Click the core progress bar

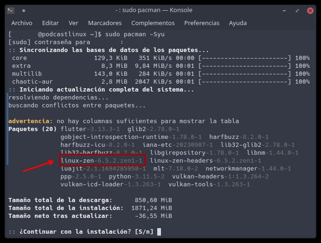click(x=244, y=58)
